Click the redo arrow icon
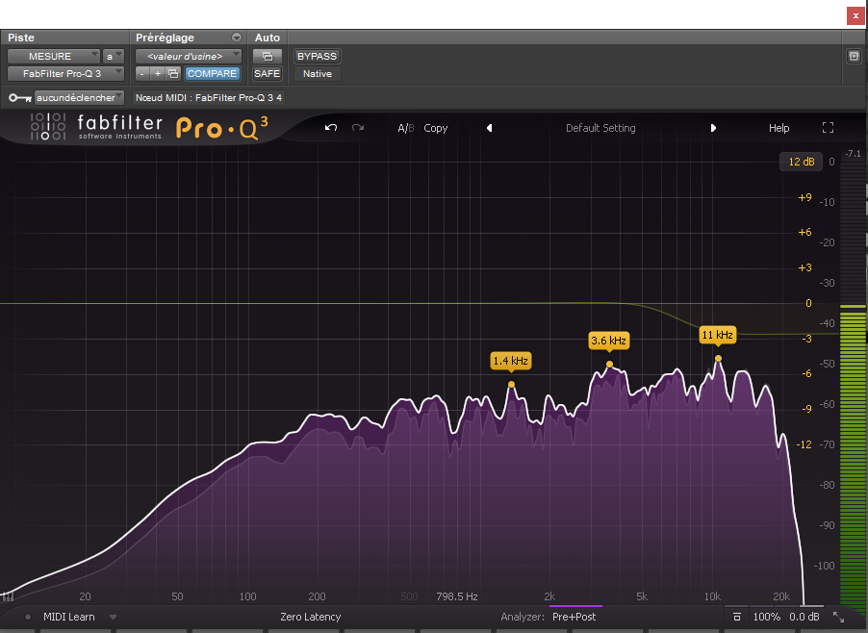The width and height of the screenshot is (868, 633). 358,128
